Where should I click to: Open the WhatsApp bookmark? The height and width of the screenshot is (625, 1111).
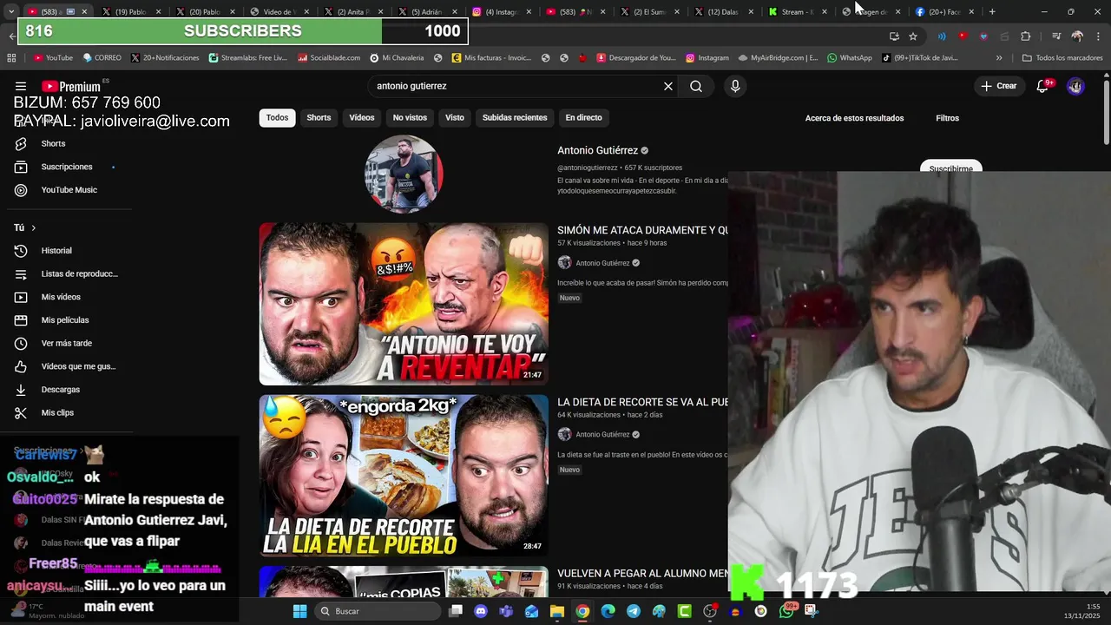[850, 58]
